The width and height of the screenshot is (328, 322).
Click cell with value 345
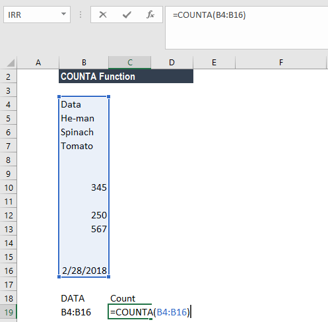pos(84,187)
